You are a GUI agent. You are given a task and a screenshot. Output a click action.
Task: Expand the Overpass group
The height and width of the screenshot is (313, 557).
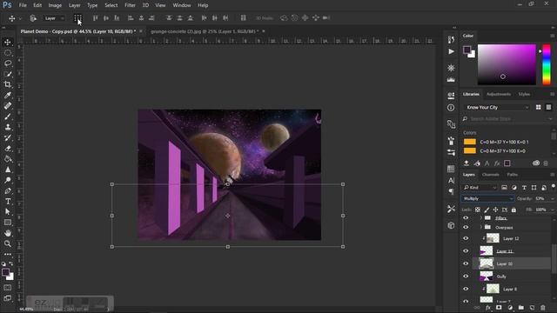pos(481,227)
